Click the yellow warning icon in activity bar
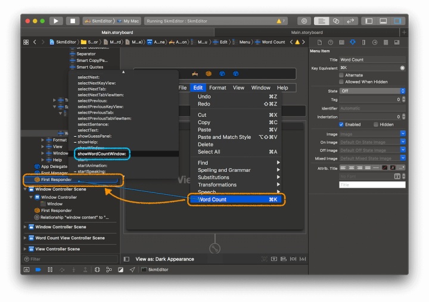Viewport: 429px width, 302px height. (x=279, y=21)
